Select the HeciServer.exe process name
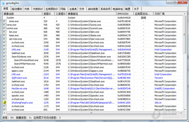 coord(19,88)
